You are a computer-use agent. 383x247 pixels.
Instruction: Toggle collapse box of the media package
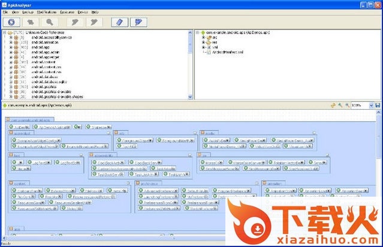coord(314,133)
